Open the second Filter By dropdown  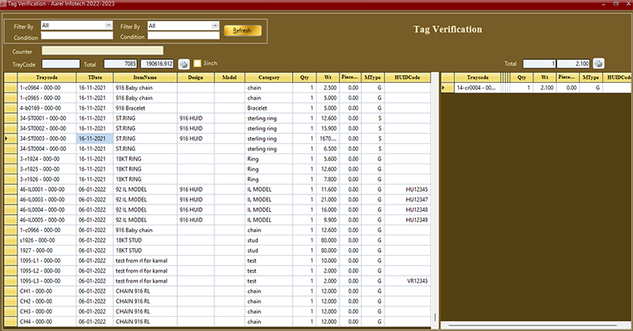coord(215,25)
